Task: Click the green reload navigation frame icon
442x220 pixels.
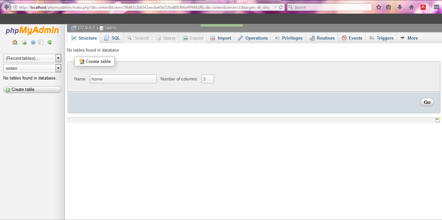Action: tap(50, 42)
